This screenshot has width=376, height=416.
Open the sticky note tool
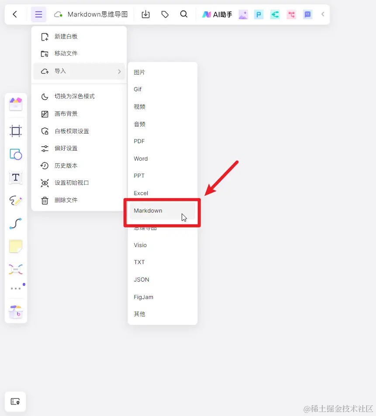point(16,246)
